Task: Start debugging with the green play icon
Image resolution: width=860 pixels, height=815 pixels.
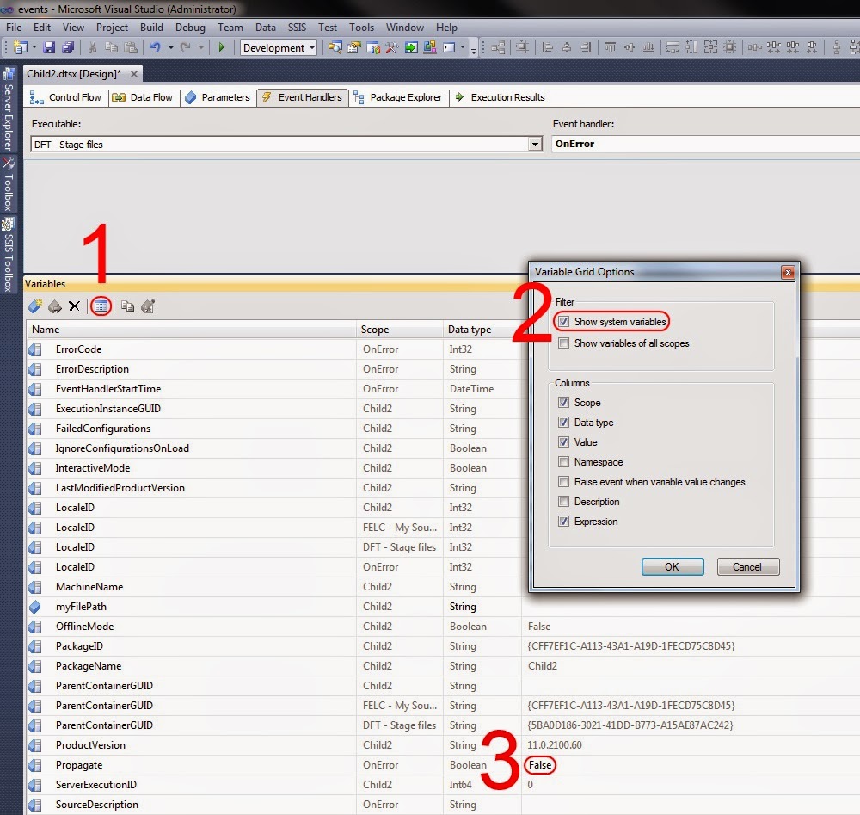Action: [222, 47]
